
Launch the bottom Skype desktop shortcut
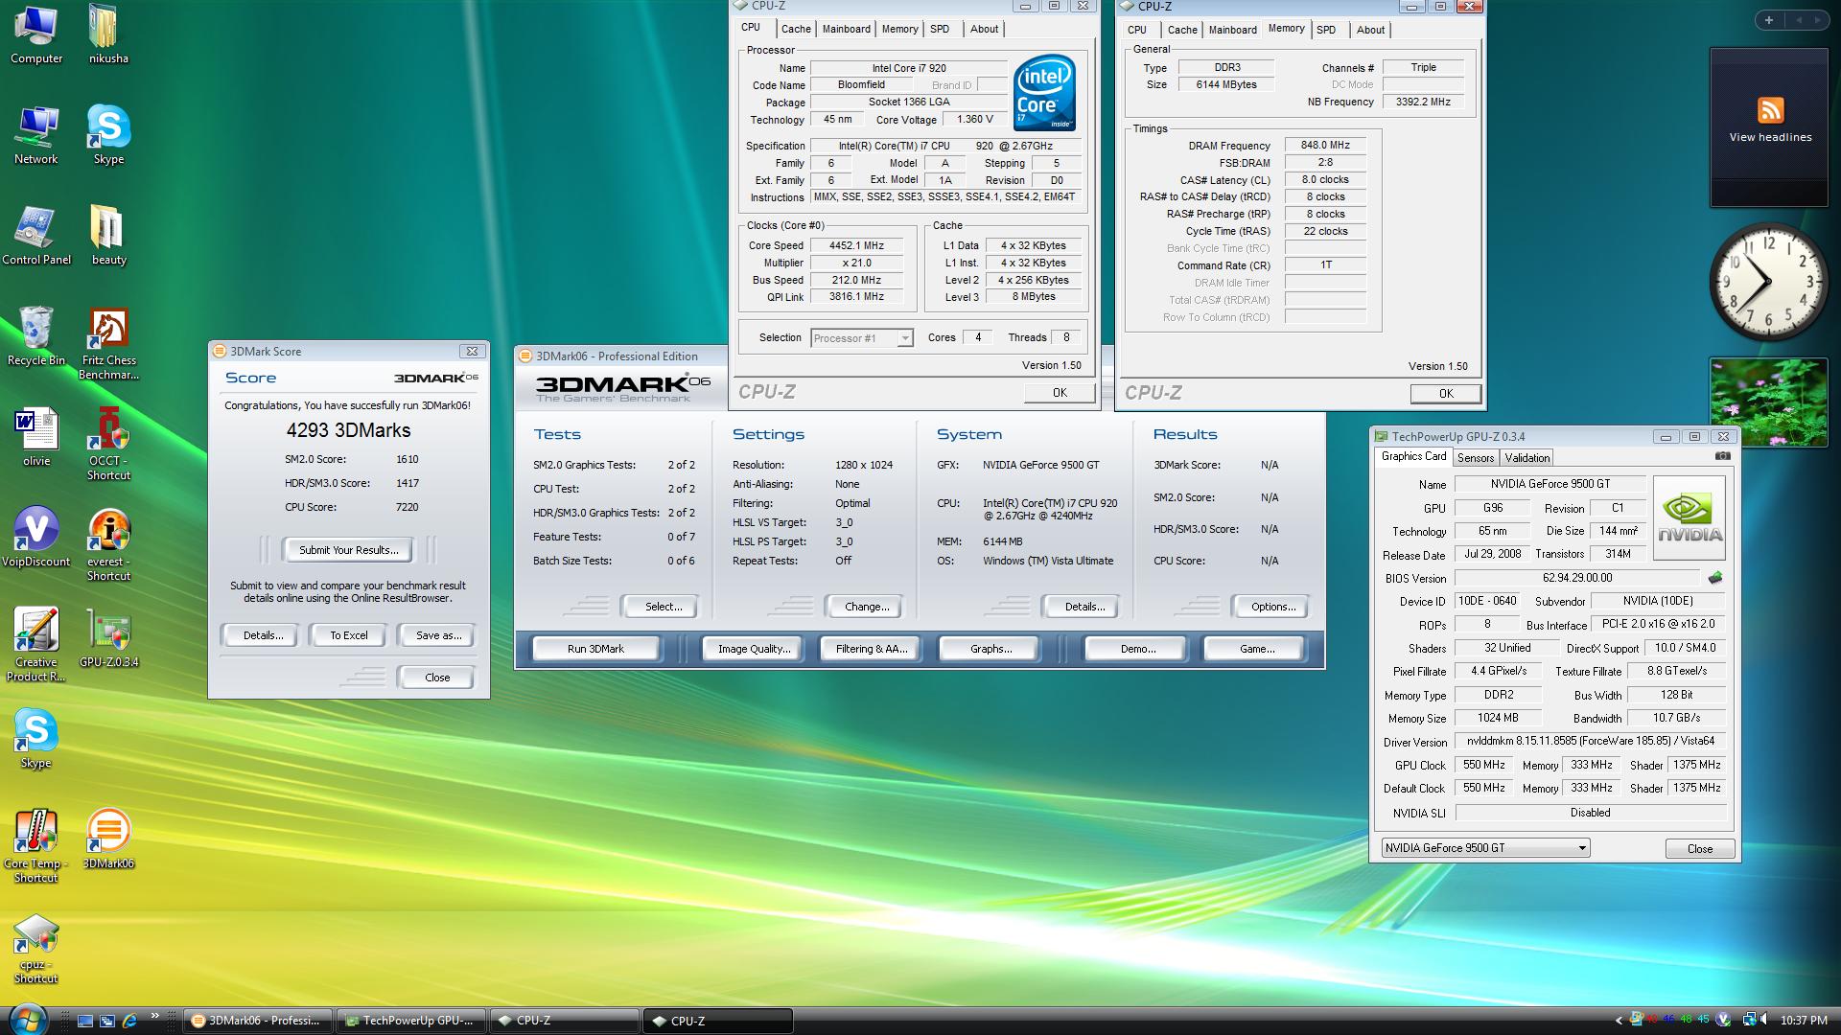35,740
